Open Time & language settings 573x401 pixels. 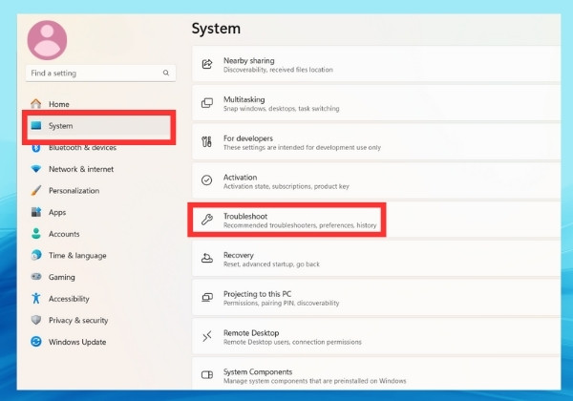(98, 255)
